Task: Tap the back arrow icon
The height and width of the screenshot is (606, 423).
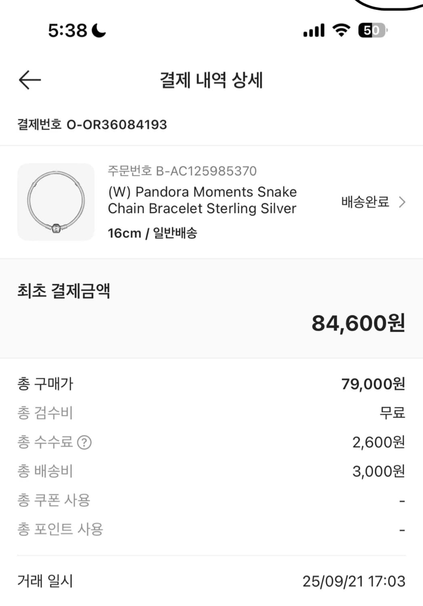Action: point(30,80)
